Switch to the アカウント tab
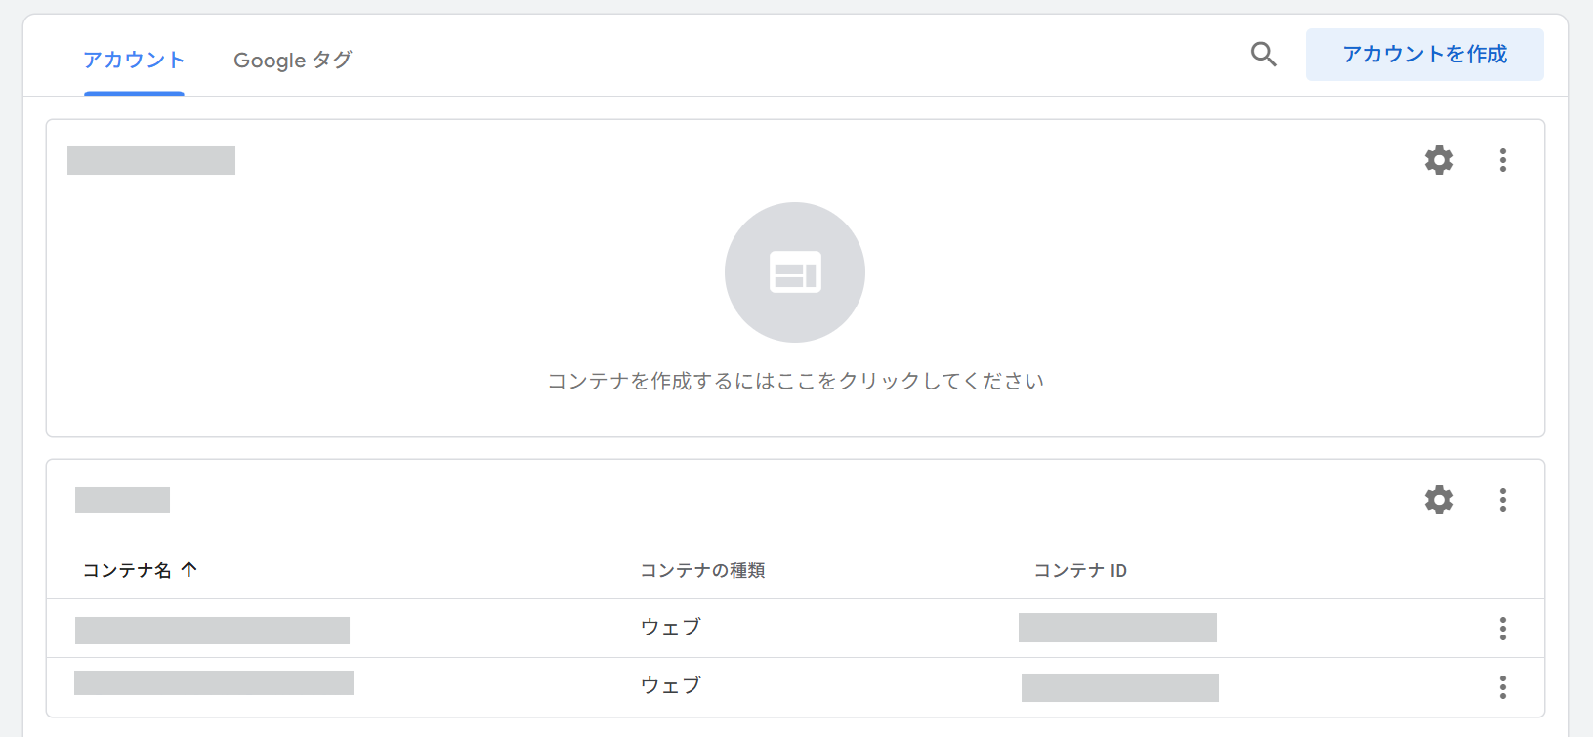Viewport: 1593px width, 737px height. [134, 61]
